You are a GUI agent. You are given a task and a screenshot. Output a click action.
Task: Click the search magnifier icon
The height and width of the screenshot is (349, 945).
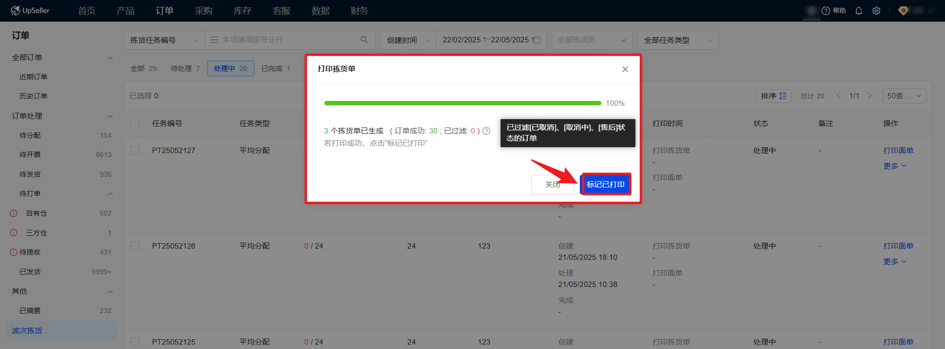point(364,40)
